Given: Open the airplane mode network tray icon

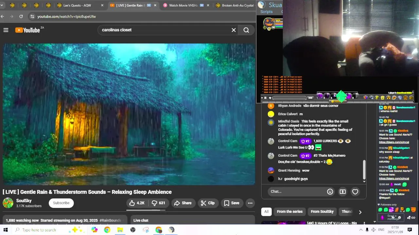Looking at the screenshot, I should (373, 230).
